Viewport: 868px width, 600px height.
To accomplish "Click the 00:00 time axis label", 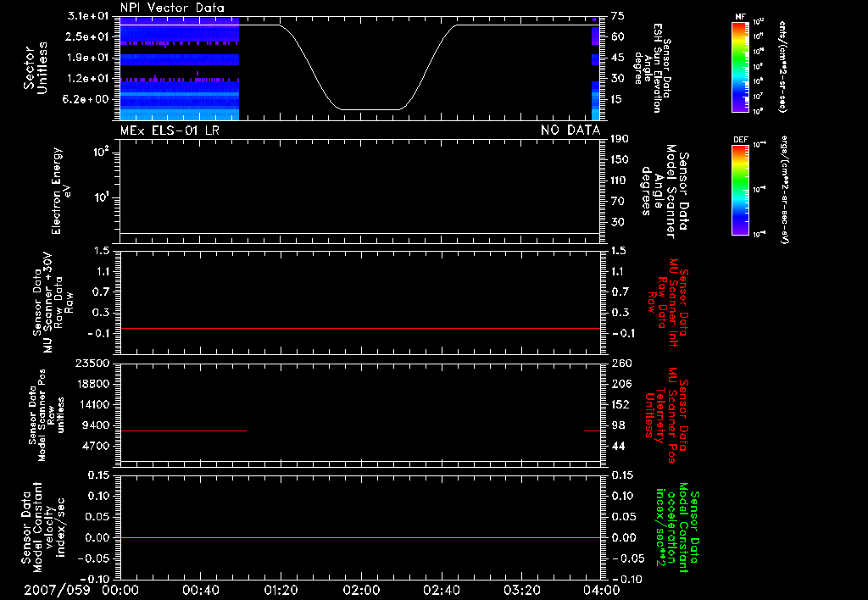I will pos(120,590).
